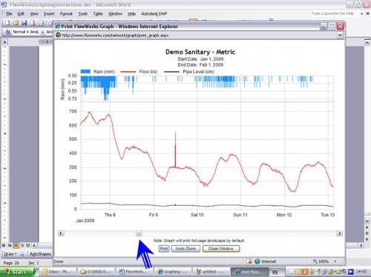Click the Select Objects arrow in Draw toolbar
This screenshot has width=371, height=277.
[22, 254]
